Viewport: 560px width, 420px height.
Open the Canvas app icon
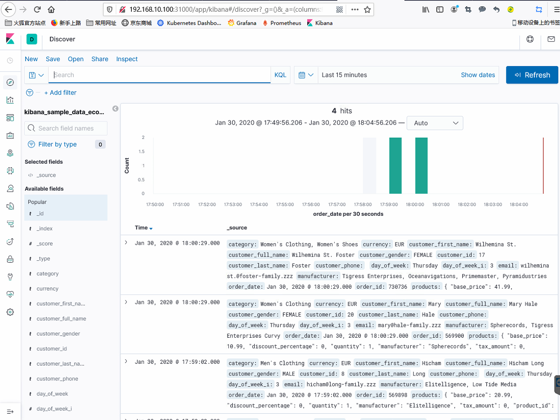10,135
